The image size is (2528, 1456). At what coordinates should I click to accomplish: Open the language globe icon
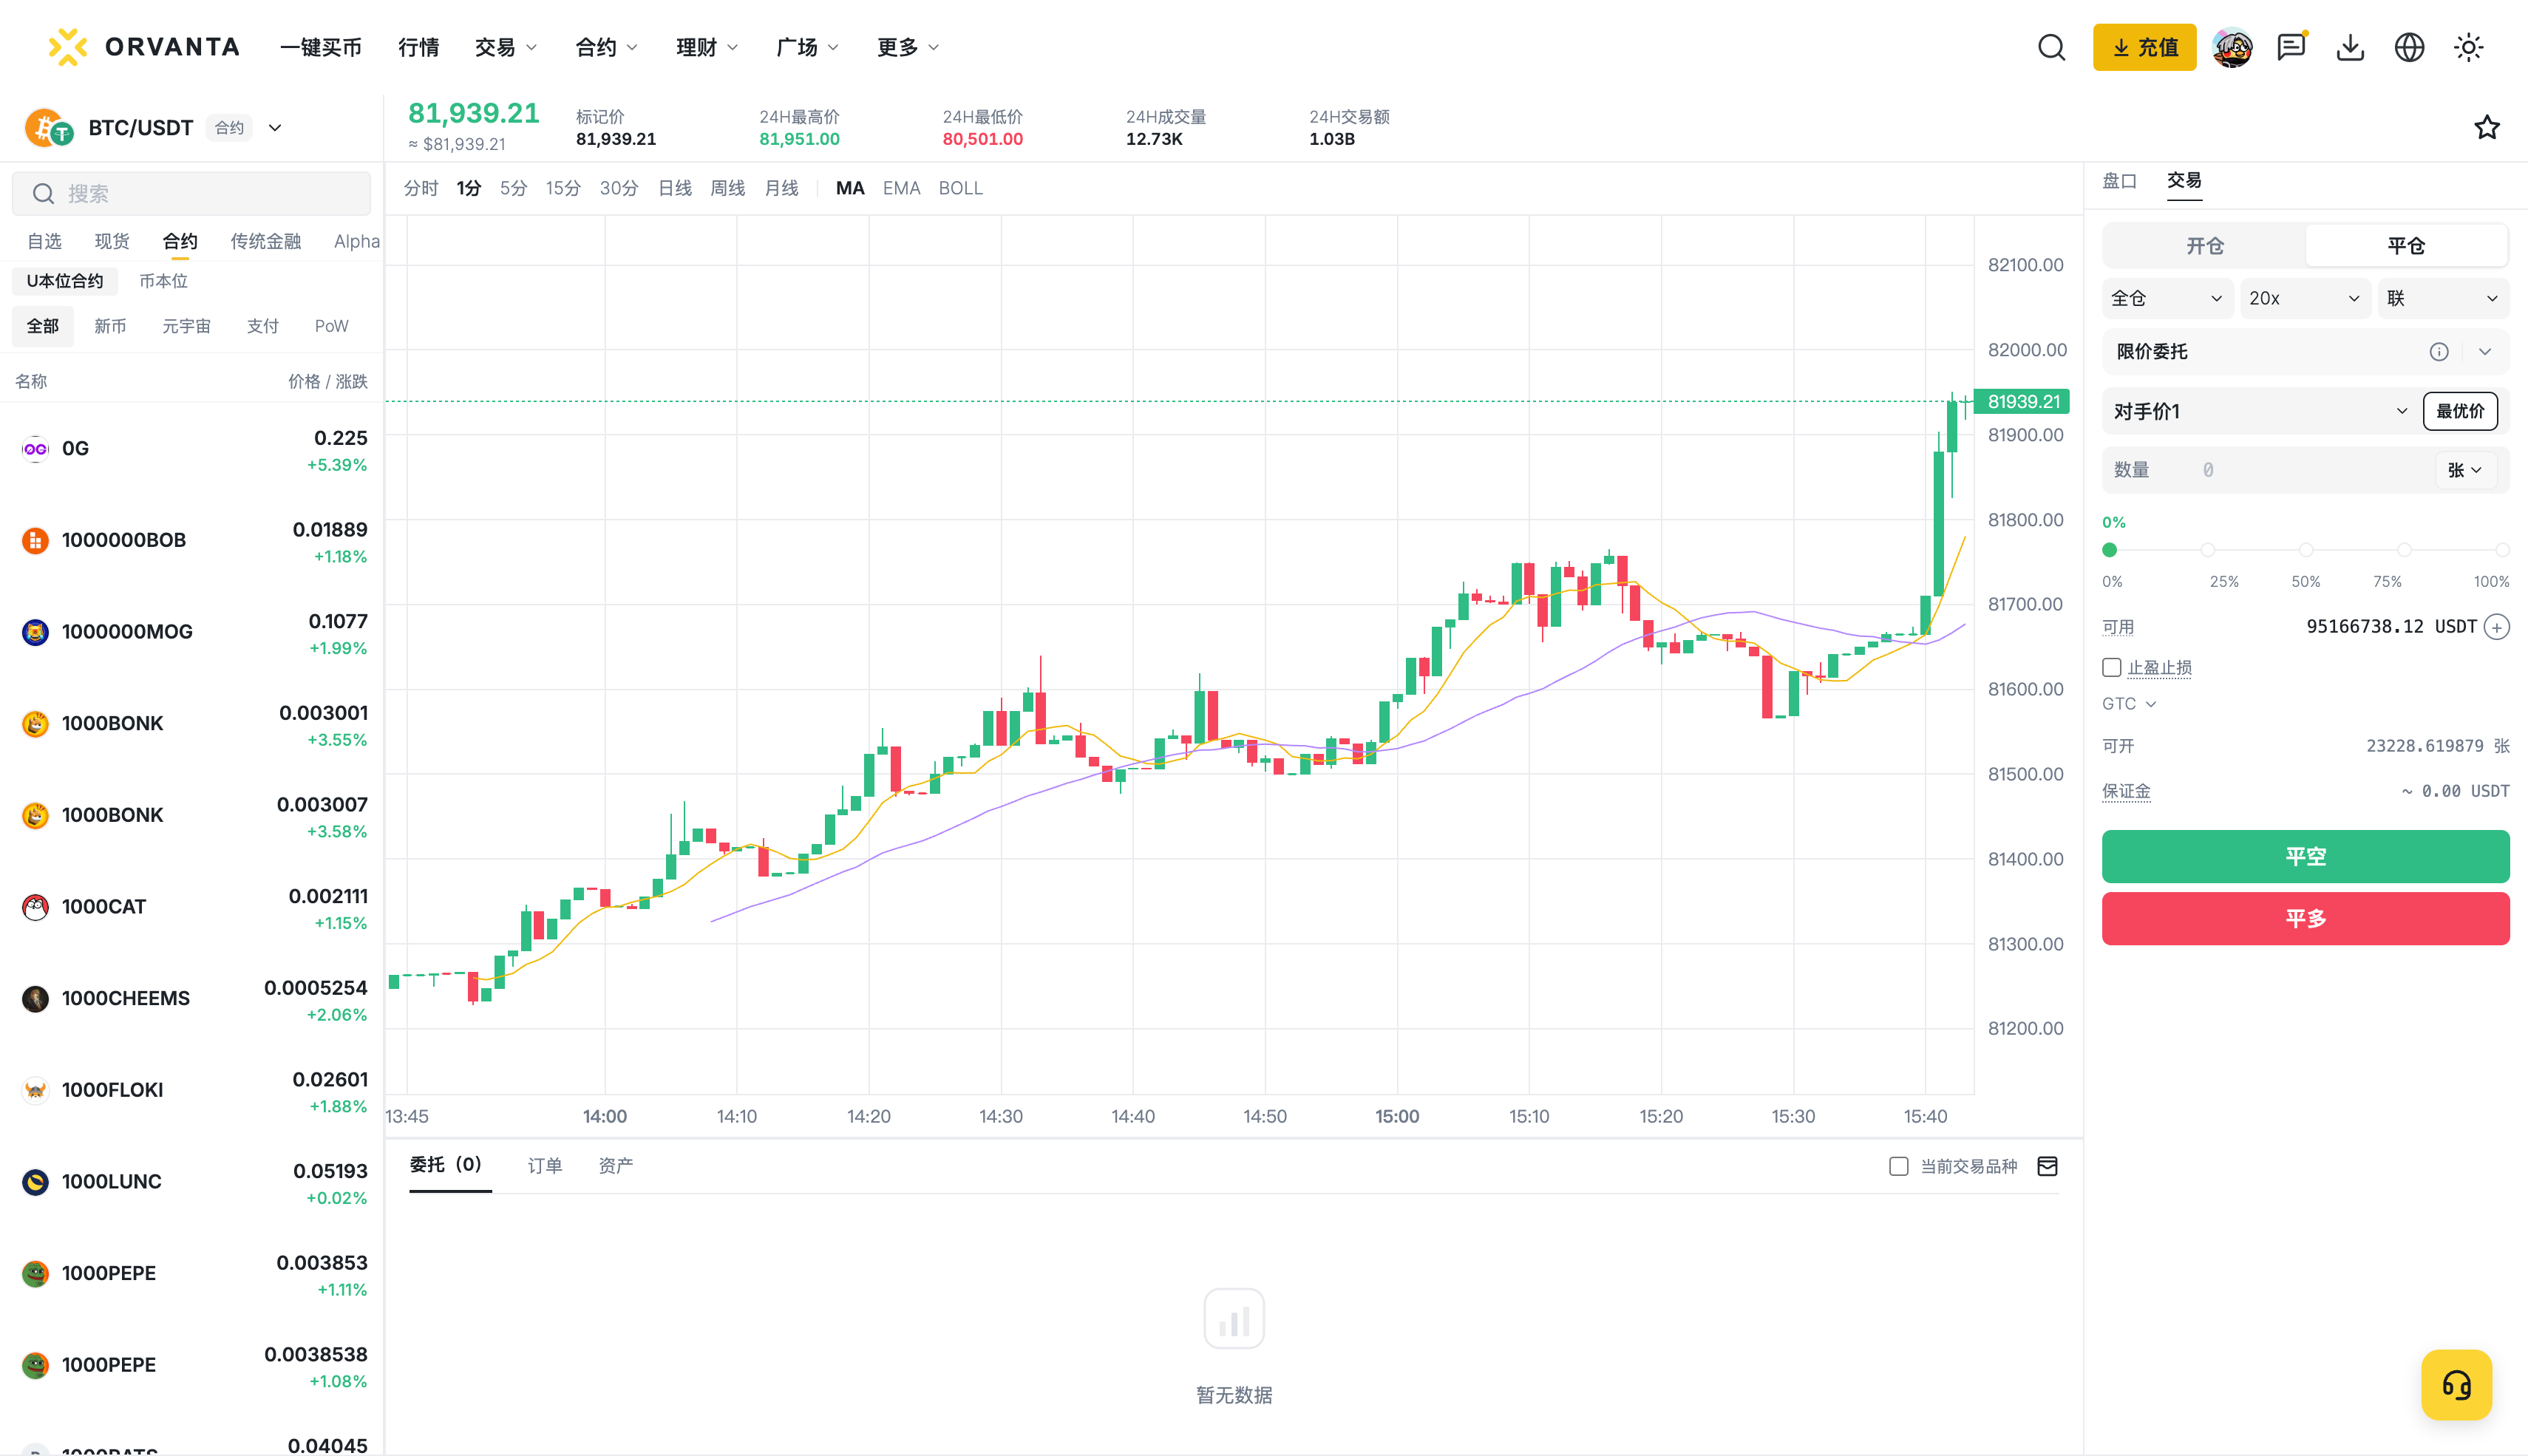(x=2409, y=47)
